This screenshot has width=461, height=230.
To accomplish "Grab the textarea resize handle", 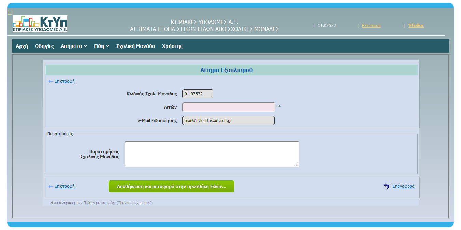I will 297,164.
